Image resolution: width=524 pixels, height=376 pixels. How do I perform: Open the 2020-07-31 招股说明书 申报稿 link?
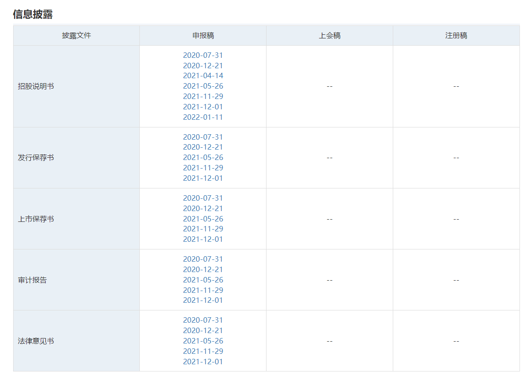[203, 55]
